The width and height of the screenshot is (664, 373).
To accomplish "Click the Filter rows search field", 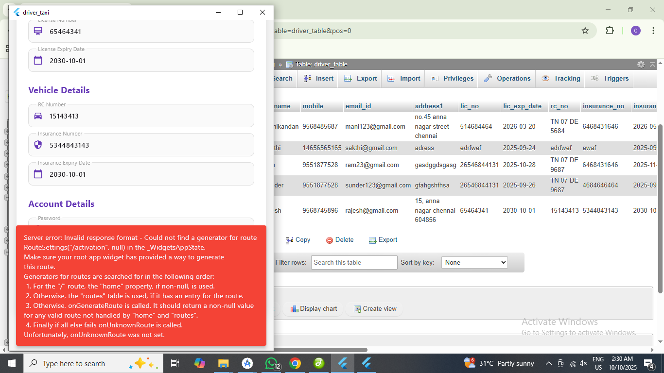I will coord(354,262).
